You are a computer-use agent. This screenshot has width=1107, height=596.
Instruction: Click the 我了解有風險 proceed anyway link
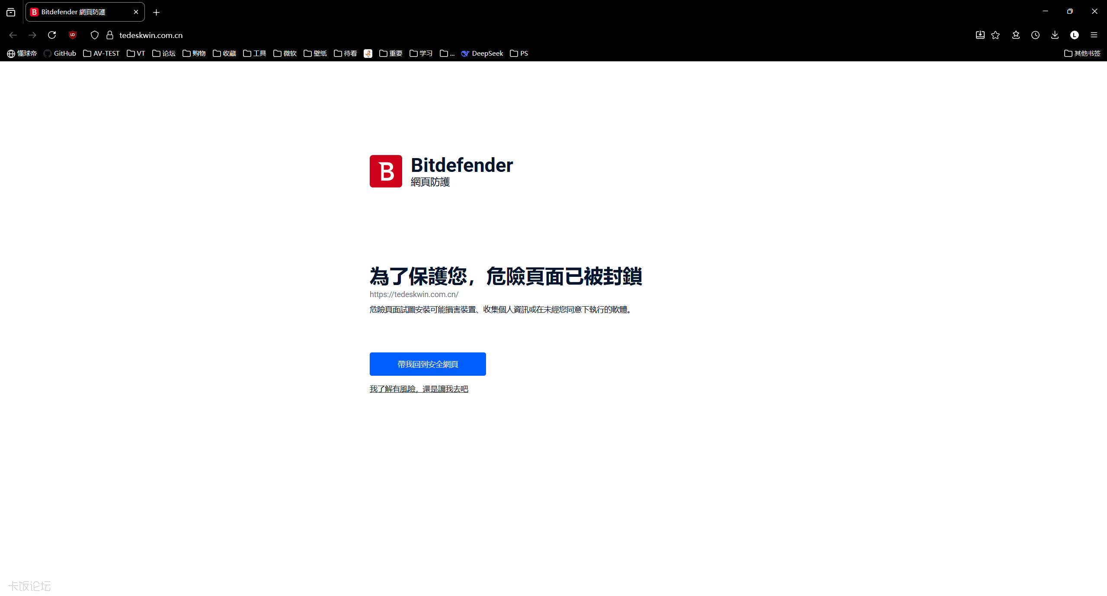(x=419, y=389)
